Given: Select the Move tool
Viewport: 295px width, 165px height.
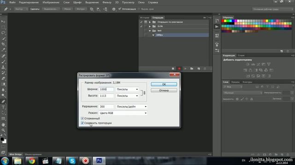Looking at the screenshot, I should coord(3,22).
